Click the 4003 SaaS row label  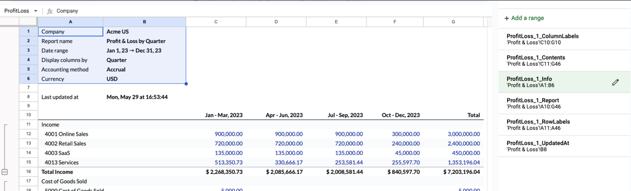(57, 153)
